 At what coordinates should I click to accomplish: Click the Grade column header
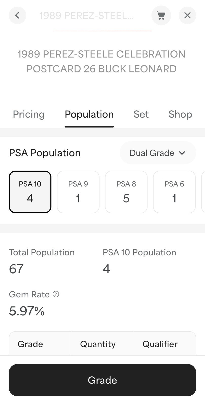[x=30, y=344]
